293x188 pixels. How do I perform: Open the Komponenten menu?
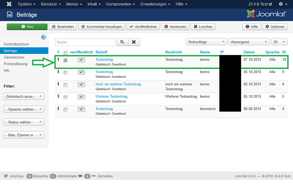[x=121, y=4]
